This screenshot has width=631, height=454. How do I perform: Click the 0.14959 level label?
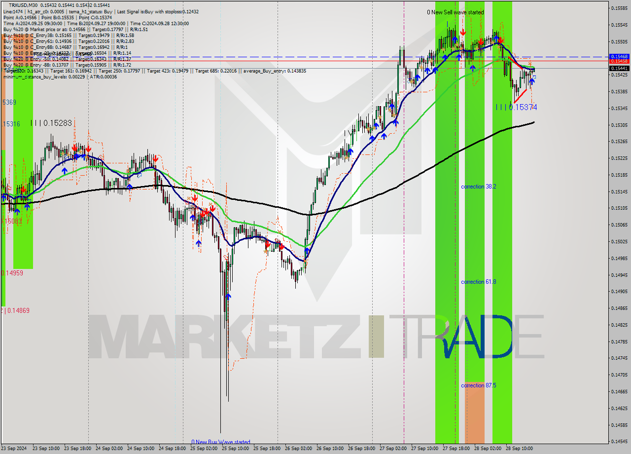click(x=12, y=272)
